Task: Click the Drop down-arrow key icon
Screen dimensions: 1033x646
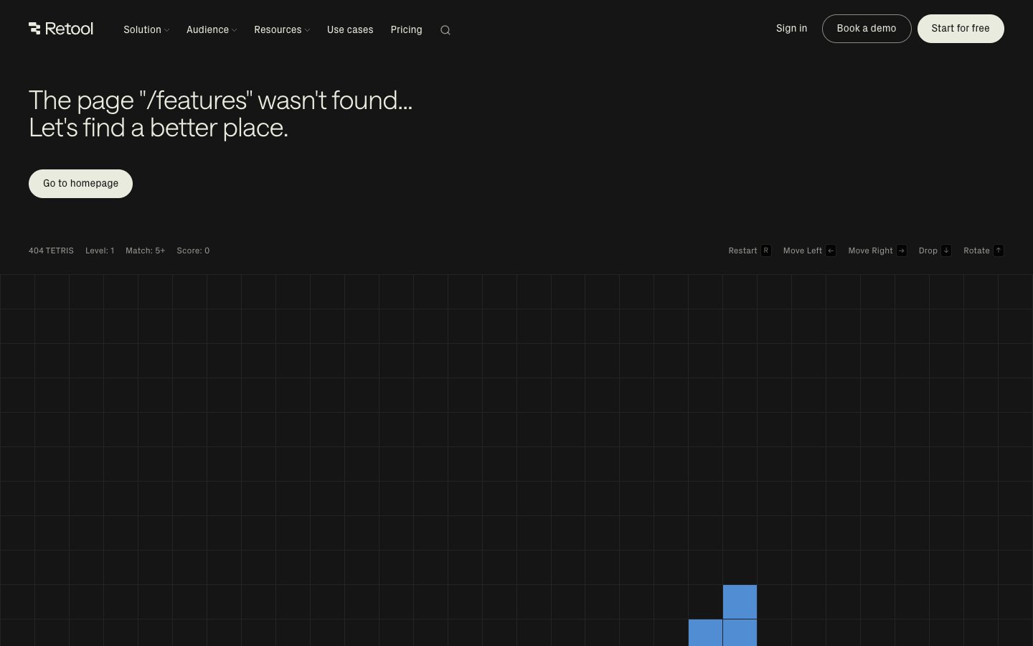Action: (946, 251)
